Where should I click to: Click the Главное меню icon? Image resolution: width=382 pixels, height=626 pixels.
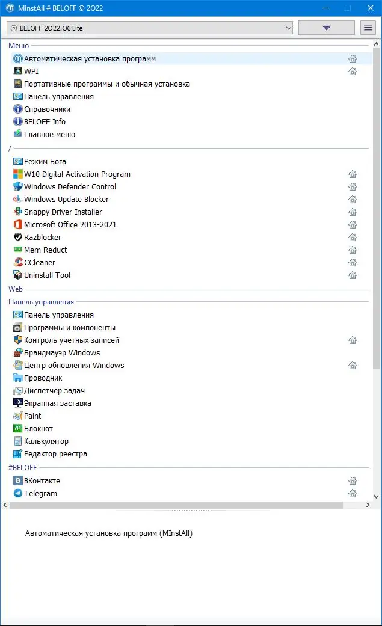[x=17, y=134]
